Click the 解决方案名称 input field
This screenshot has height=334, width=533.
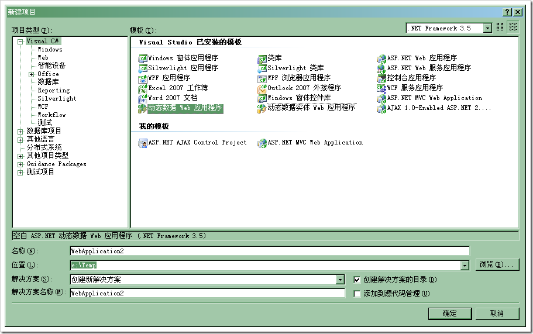[207, 293]
